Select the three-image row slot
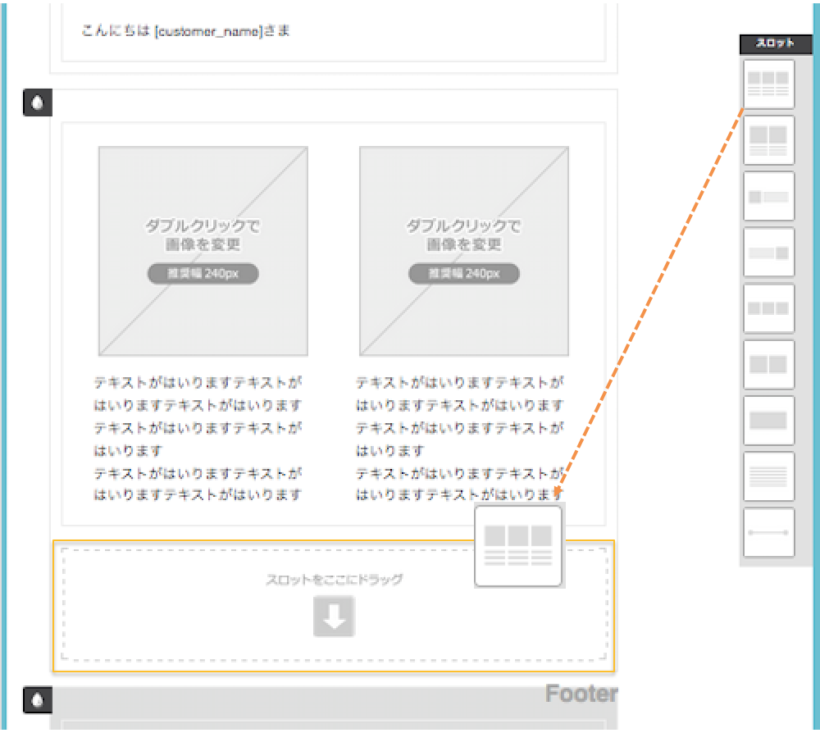820x733 pixels. coord(768,308)
